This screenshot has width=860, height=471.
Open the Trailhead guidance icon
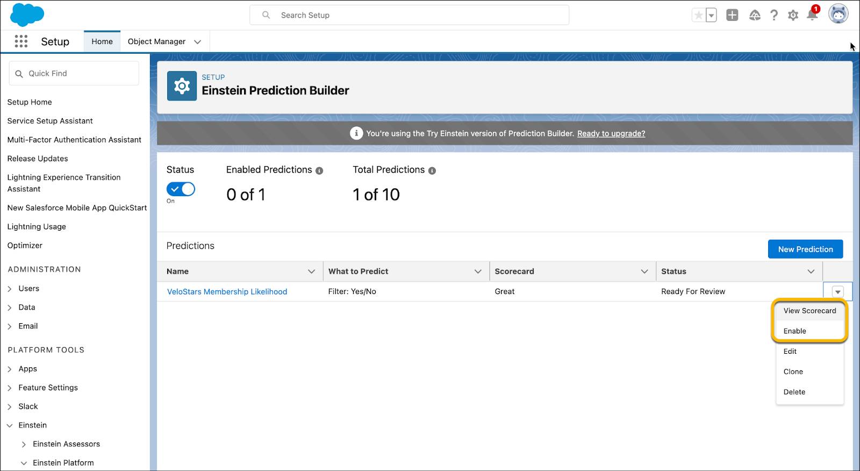click(755, 15)
